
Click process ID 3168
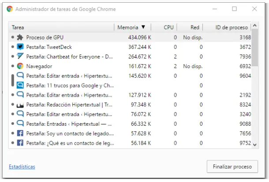pos(245,37)
